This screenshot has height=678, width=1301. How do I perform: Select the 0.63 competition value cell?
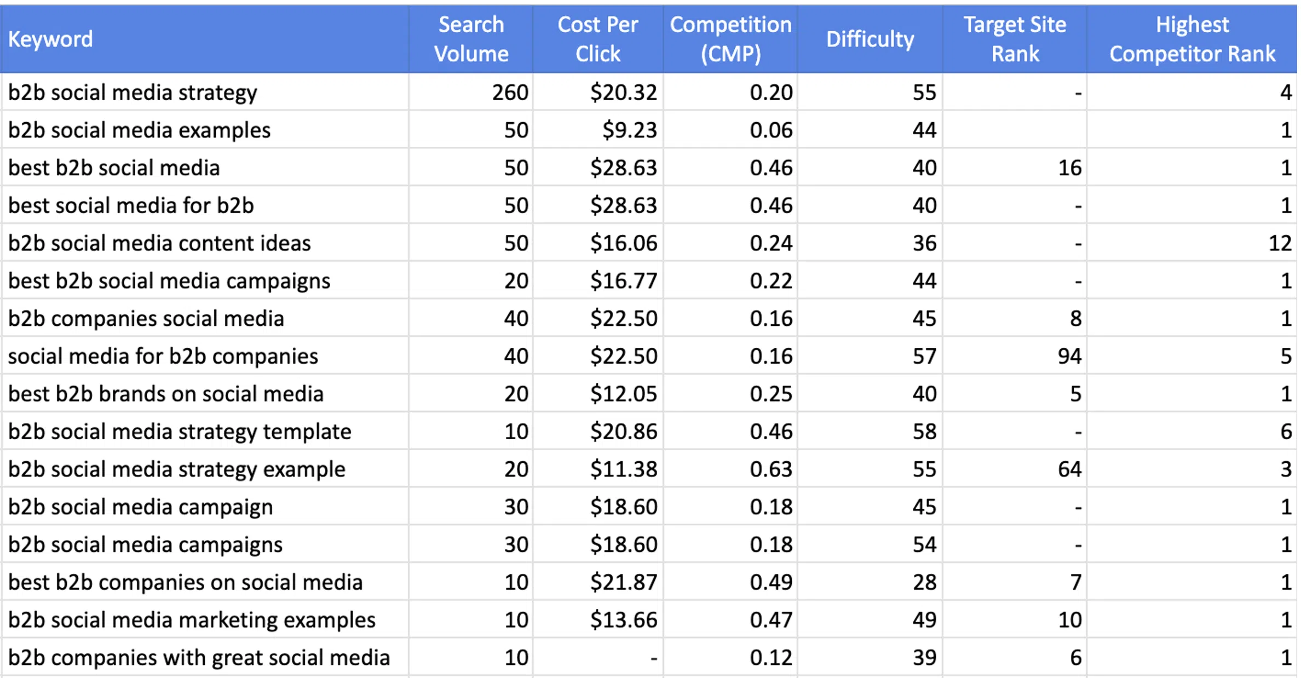730,469
